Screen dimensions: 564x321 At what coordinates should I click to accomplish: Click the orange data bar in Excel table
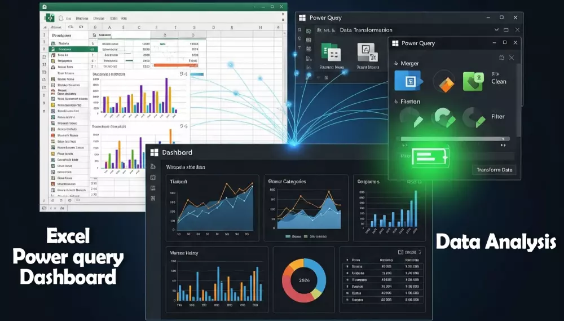(175, 65)
